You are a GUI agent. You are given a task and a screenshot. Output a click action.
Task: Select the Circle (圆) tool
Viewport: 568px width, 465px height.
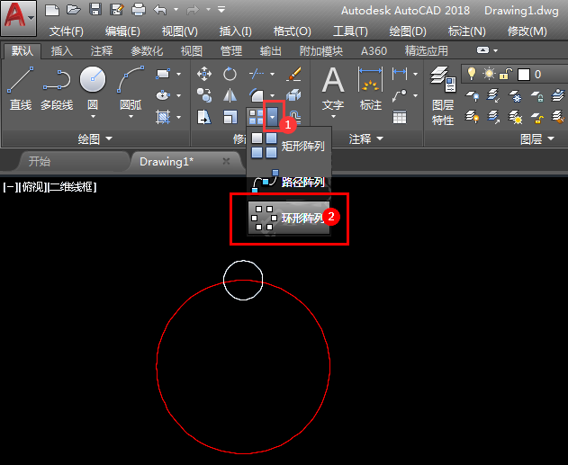pyautogui.click(x=93, y=89)
